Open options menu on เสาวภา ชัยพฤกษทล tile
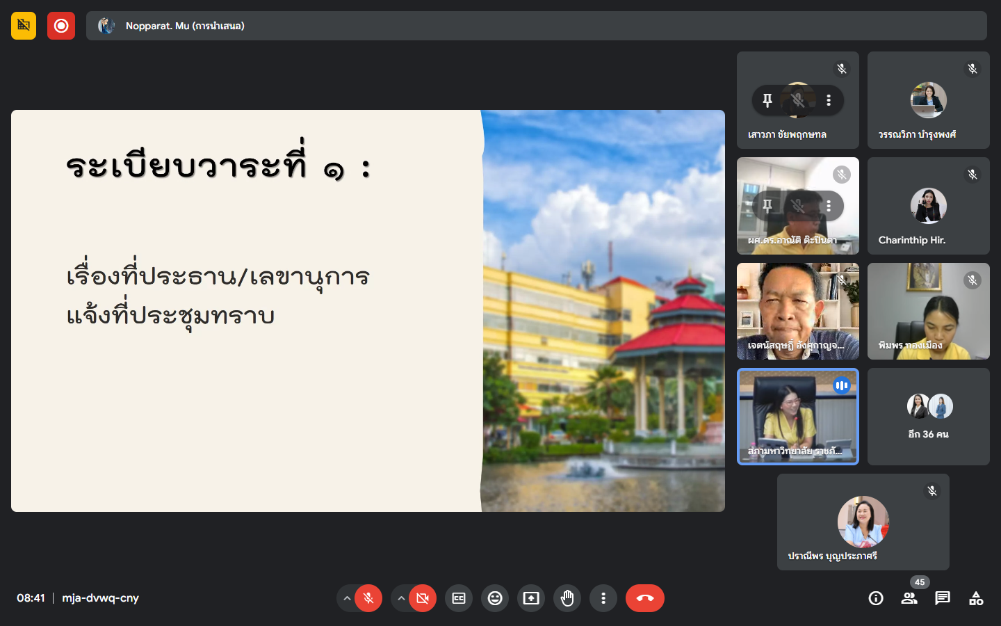The width and height of the screenshot is (1001, 626). tap(829, 100)
